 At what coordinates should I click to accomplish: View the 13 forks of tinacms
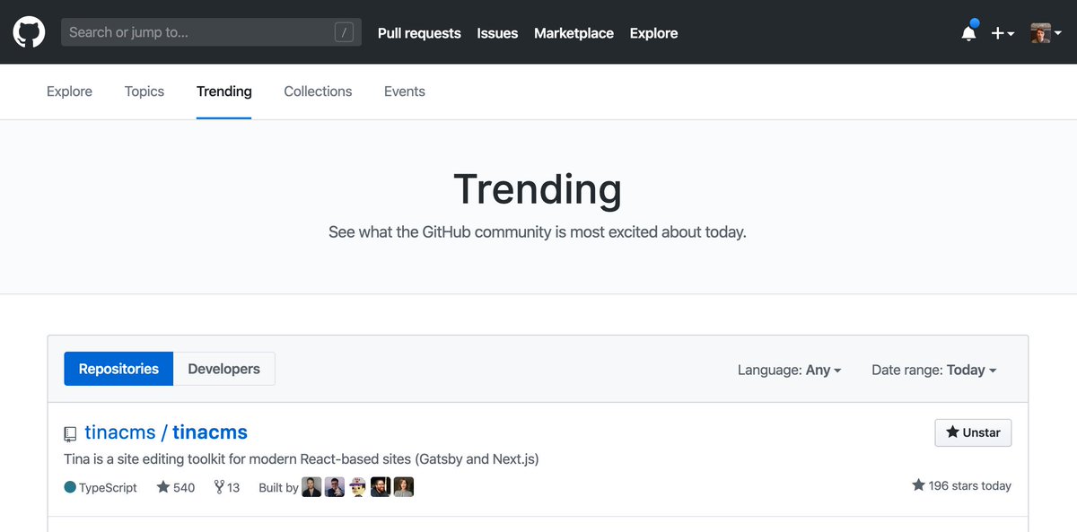pyautogui.click(x=227, y=487)
